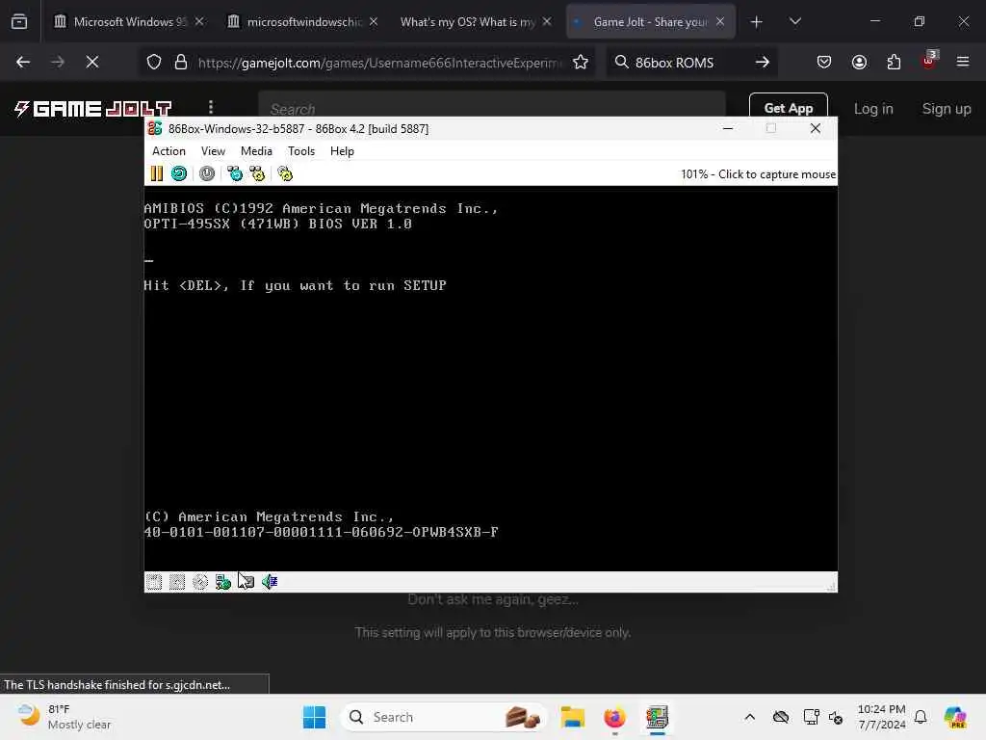Switch to the Microsoft Windows 95 tab
986x740 pixels.
pyautogui.click(x=130, y=22)
